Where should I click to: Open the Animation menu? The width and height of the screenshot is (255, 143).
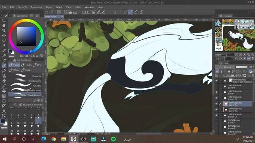click(36, 7)
